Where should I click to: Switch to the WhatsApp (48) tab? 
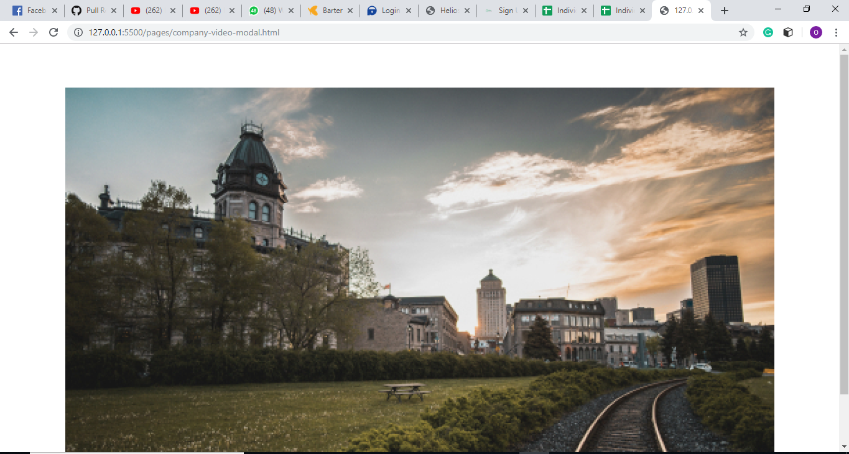271,11
